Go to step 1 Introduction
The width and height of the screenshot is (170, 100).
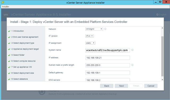click(18, 31)
